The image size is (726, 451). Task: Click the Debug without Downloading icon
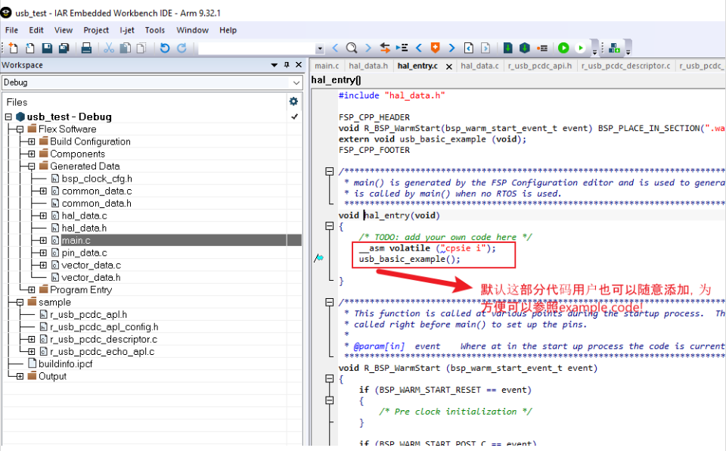point(580,48)
